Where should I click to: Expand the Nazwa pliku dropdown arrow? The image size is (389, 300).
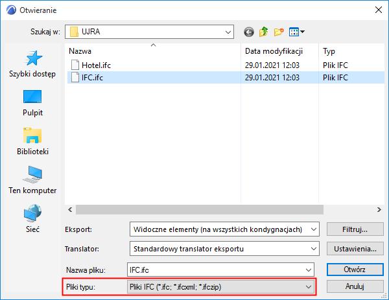point(309,270)
